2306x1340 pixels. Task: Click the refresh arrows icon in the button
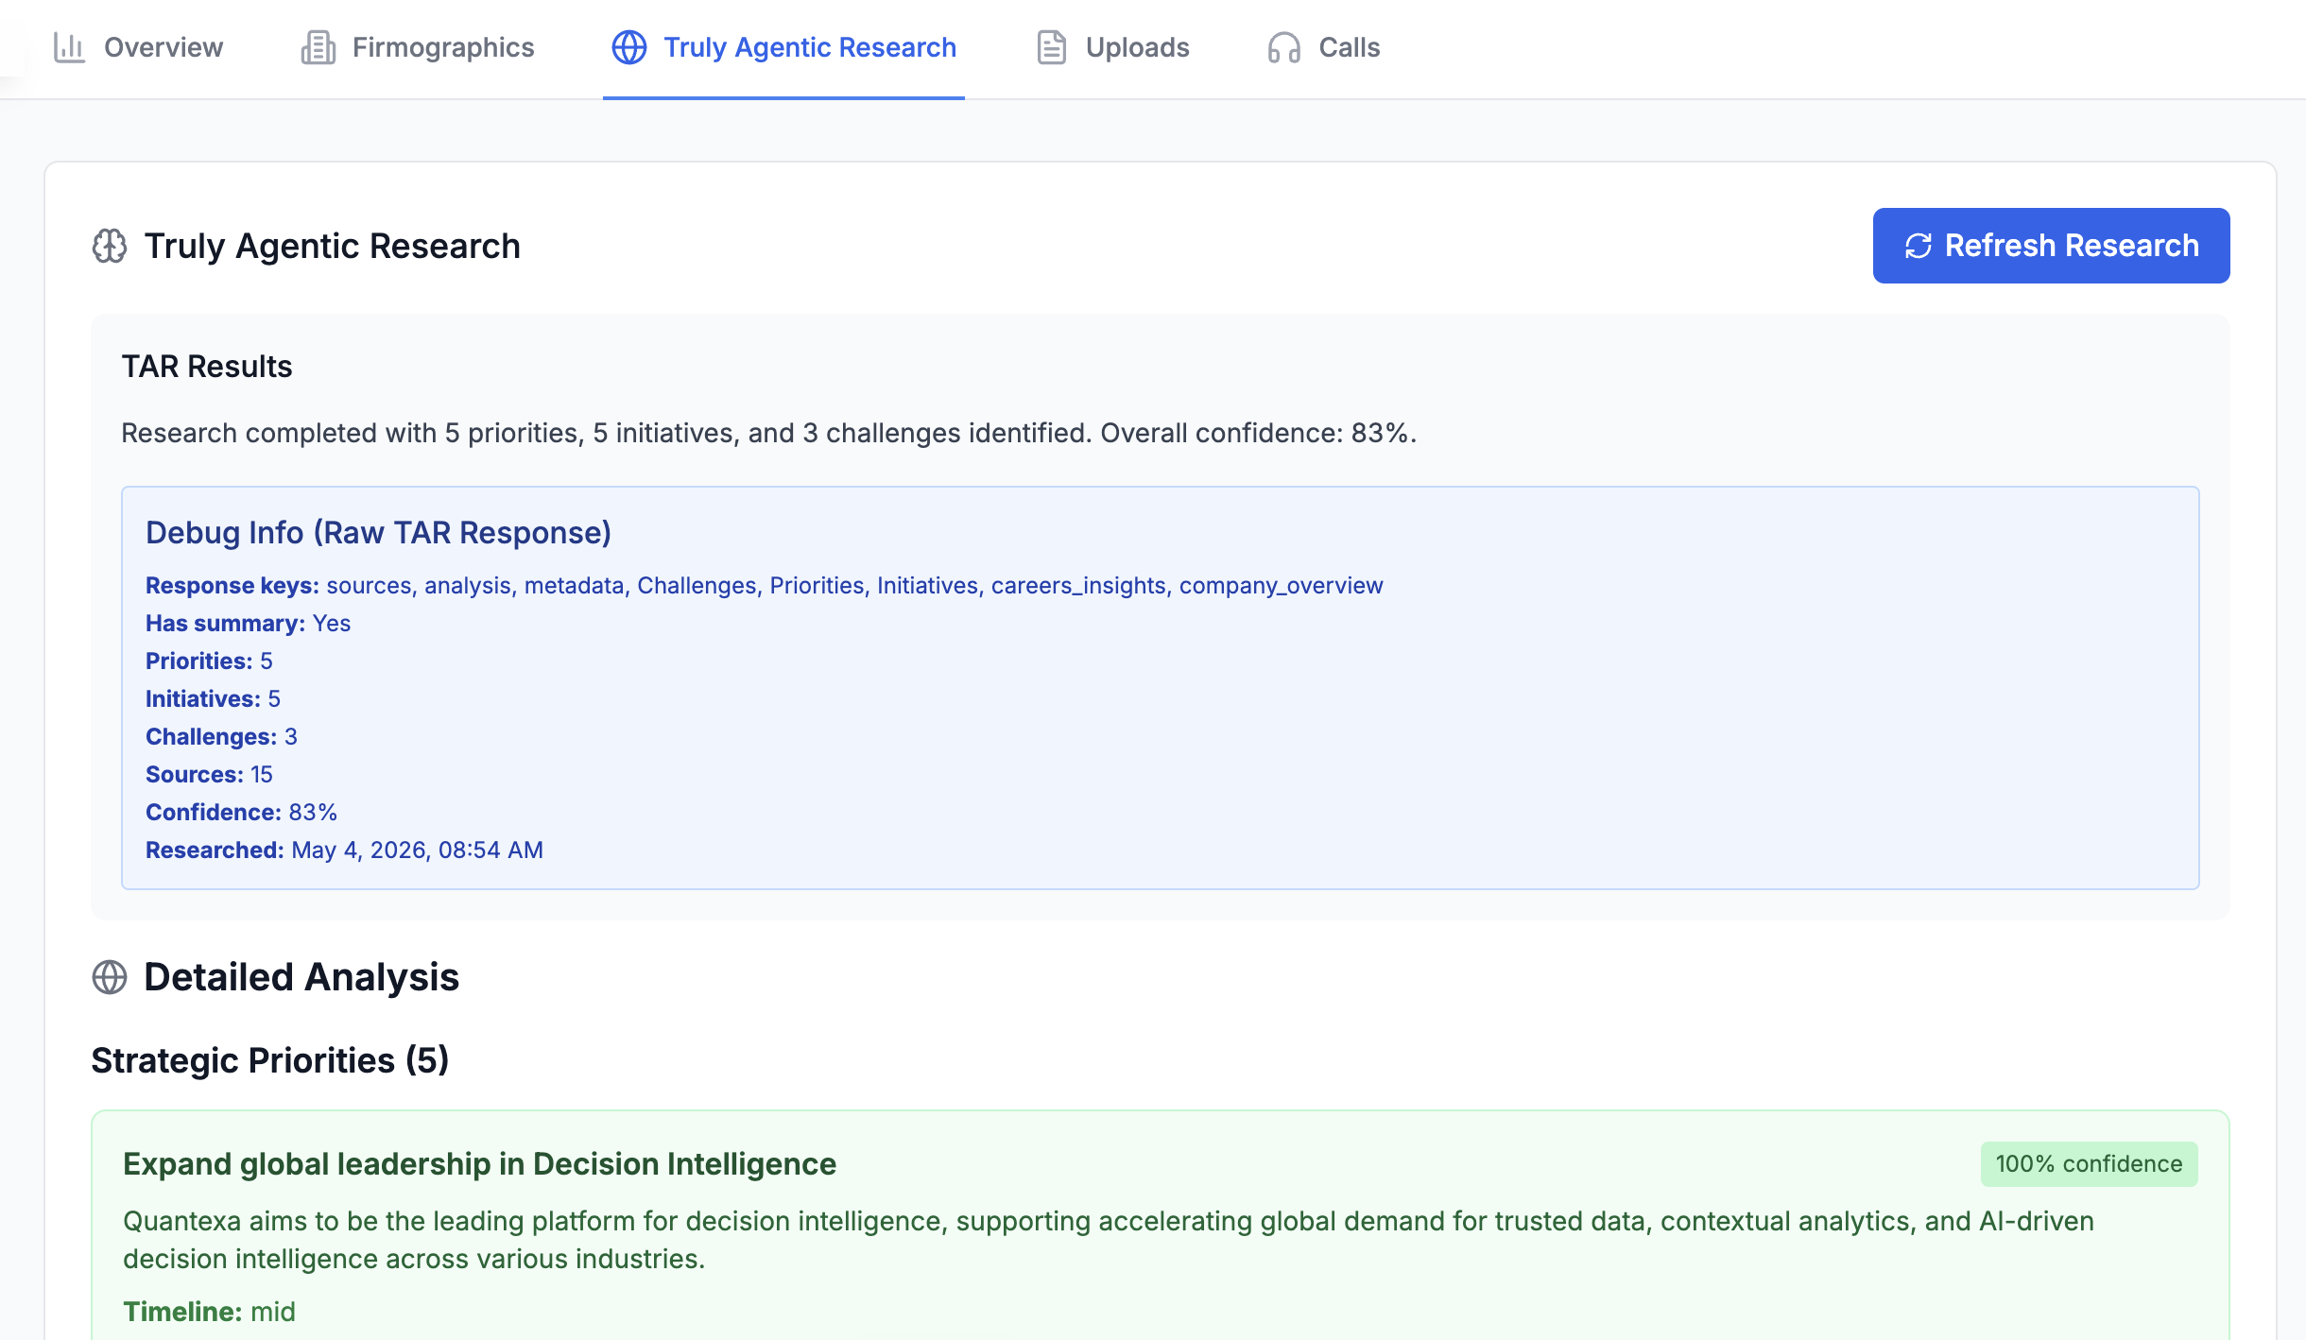(x=1919, y=246)
